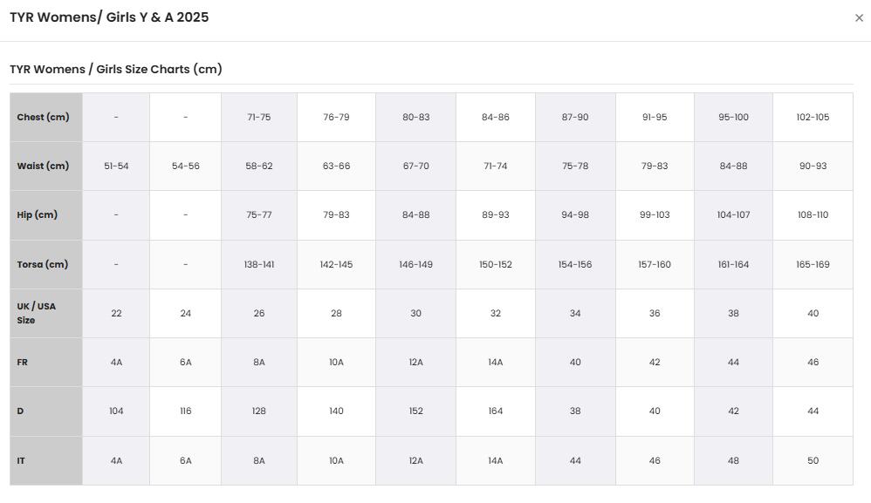Click the Italian size 50 cell

(813, 461)
